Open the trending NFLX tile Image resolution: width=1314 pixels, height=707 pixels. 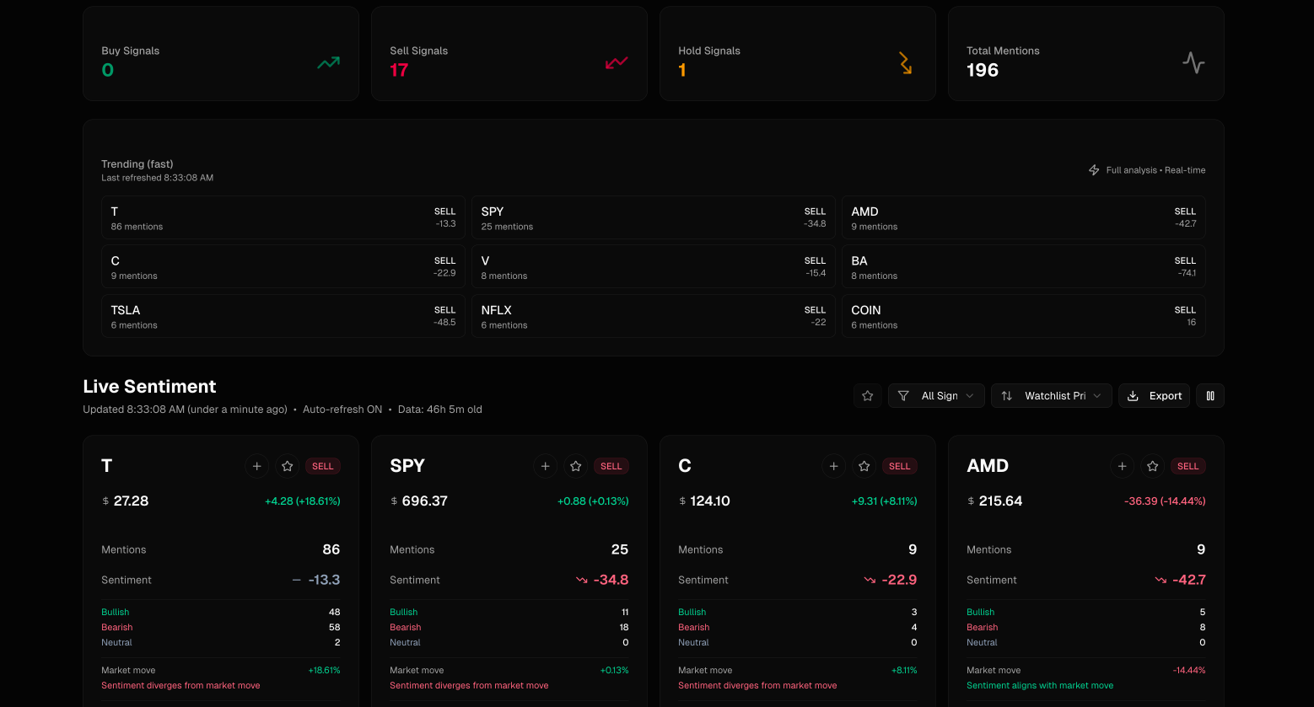(654, 316)
